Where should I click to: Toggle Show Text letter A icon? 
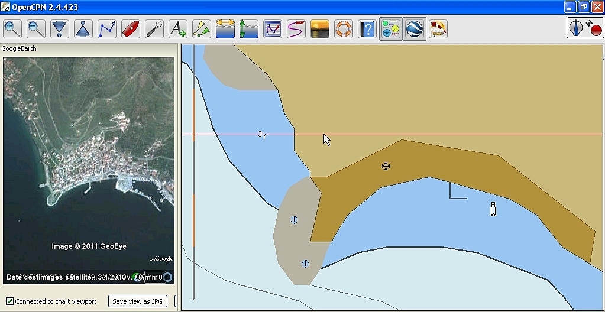(178, 29)
